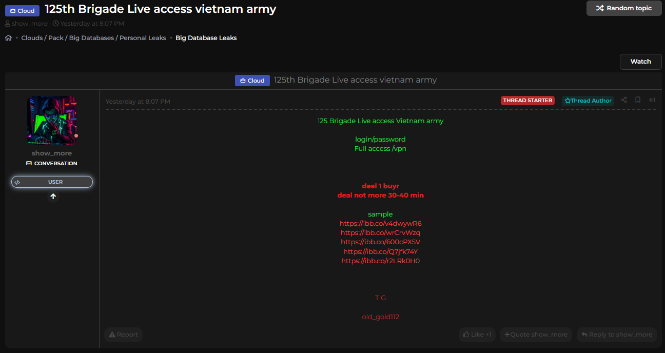Click the Cloud prefix badge beside the page title
665x353 pixels.
(22, 10)
